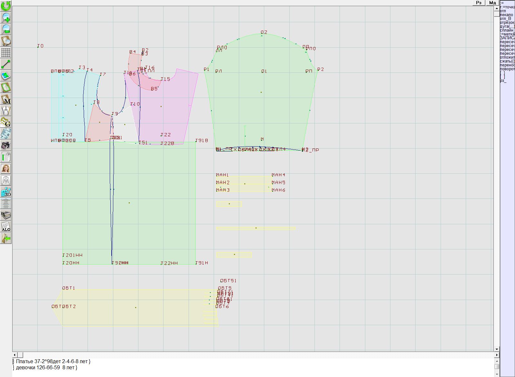Click the horizontal scrollbar left arrow

pyautogui.click(x=15, y=355)
